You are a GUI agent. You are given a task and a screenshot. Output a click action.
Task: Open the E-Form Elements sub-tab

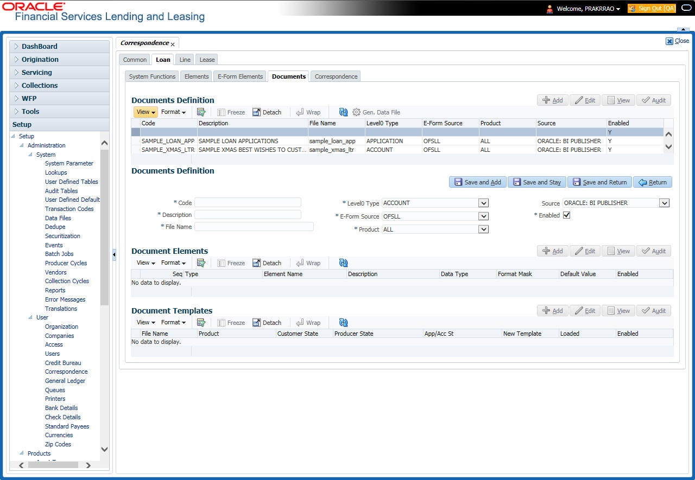pyautogui.click(x=240, y=76)
